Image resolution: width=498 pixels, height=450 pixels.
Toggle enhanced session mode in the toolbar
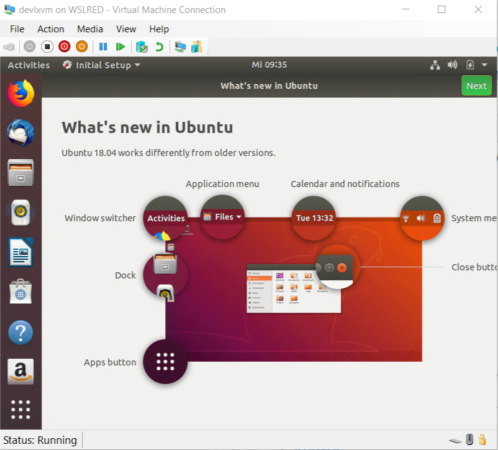180,47
